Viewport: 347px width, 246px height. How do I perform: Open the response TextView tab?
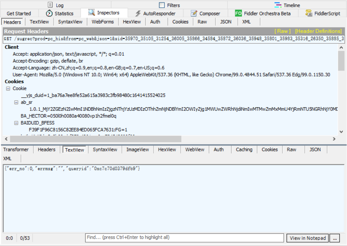coord(75,150)
